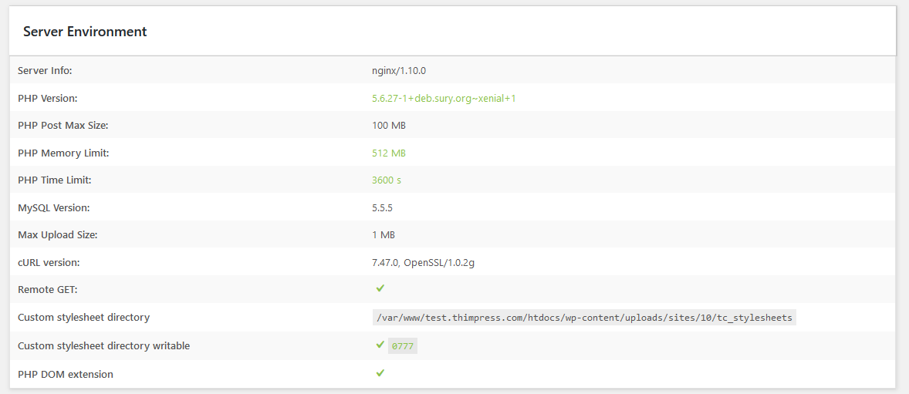Screen dimensions: 909x394
Task: Select the 0777 permission code badge
Action: coord(402,346)
